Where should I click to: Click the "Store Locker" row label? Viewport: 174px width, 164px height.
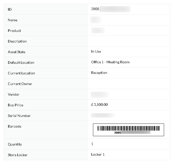pos(18,155)
